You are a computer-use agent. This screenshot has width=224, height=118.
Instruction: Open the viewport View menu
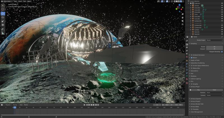point(15,1)
